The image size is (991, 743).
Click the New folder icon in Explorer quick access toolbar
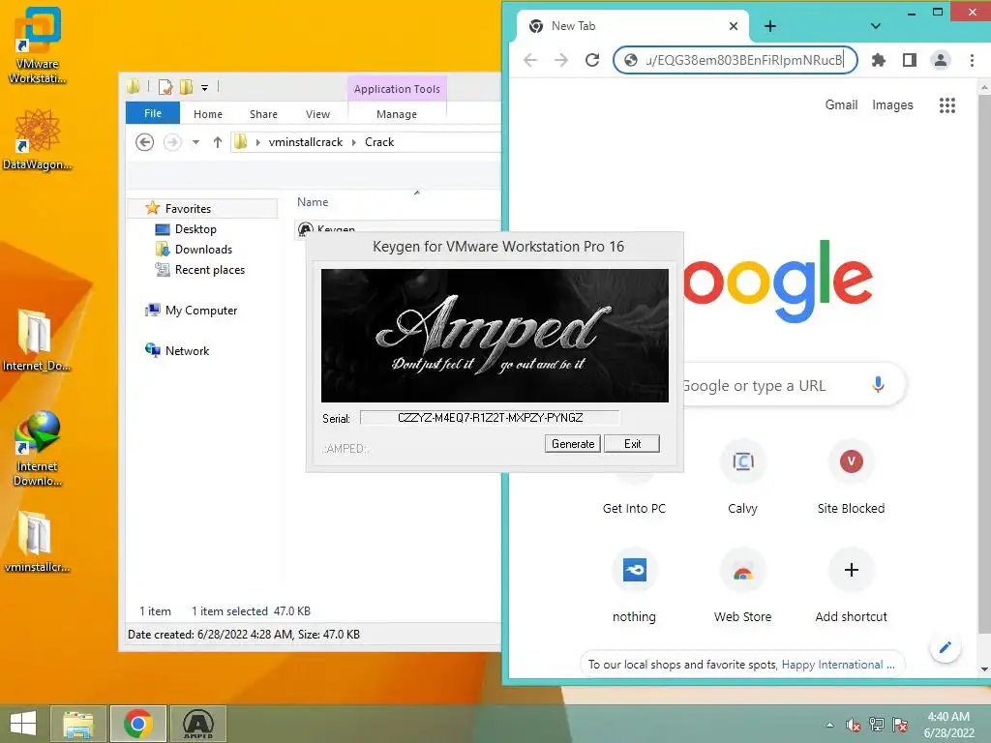click(x=186, y=87)
